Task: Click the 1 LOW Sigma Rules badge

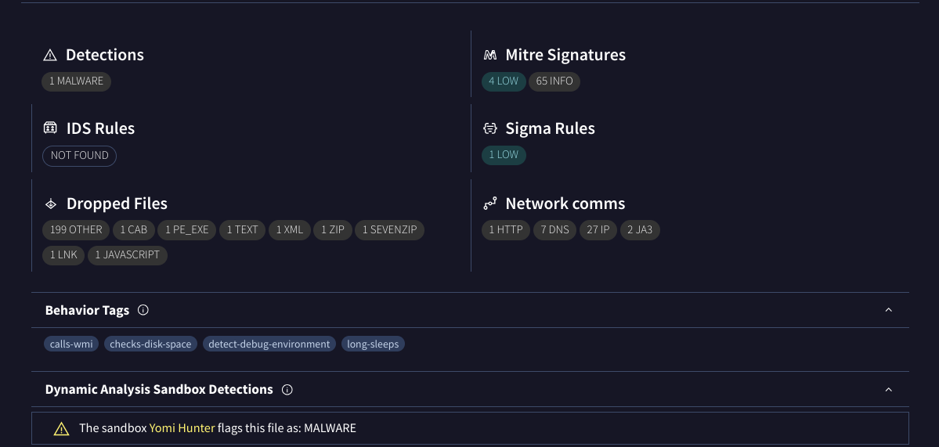Action: point(504,155)
